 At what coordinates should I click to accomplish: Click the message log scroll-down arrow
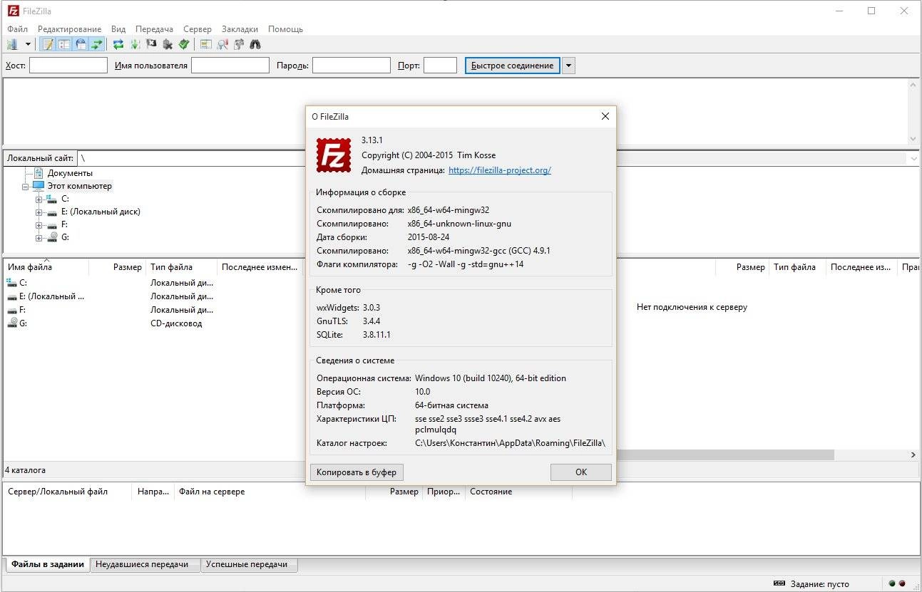[x=913, y=138]
